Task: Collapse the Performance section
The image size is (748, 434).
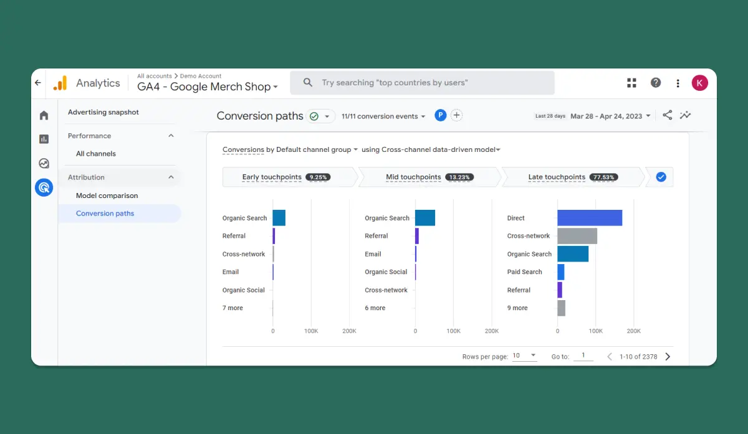Action: tap(171, 136)
